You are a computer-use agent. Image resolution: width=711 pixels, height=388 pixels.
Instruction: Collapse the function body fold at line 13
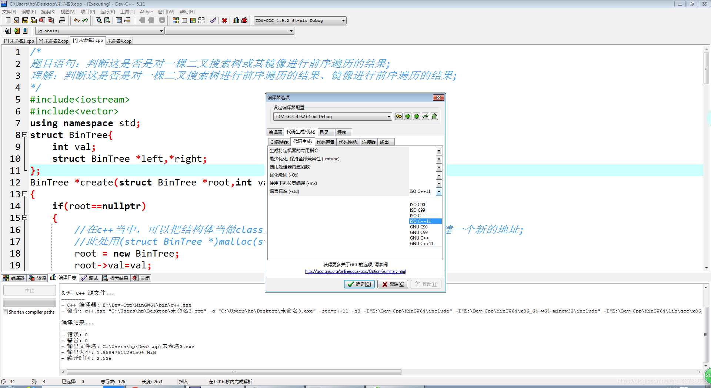coord(25,194)
